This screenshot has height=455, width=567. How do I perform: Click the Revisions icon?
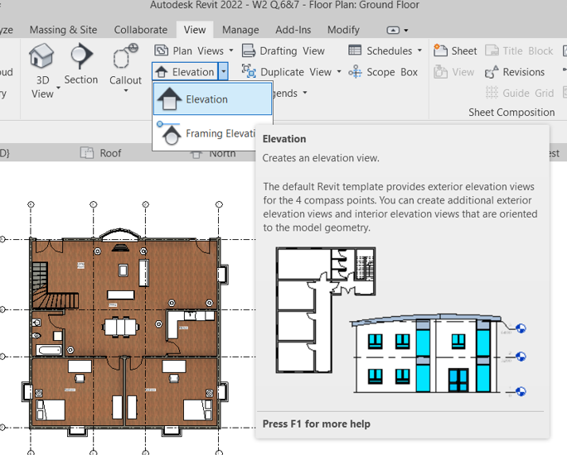click(x=492, y=72)
